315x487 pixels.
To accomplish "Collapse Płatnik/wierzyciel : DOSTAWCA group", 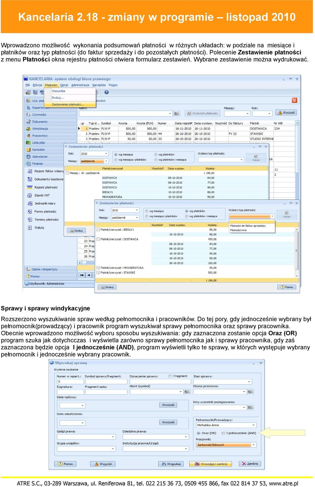I will coord(98,240).
